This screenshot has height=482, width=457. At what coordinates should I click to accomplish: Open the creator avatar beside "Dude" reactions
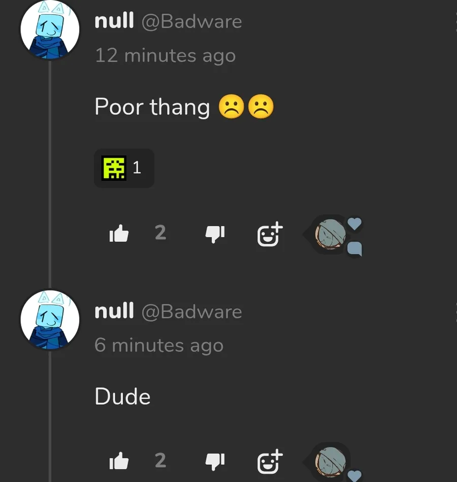331,462
